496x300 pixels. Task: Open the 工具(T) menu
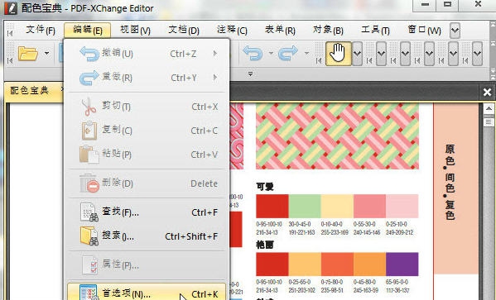pyautogui.click(x=375, y=31)
